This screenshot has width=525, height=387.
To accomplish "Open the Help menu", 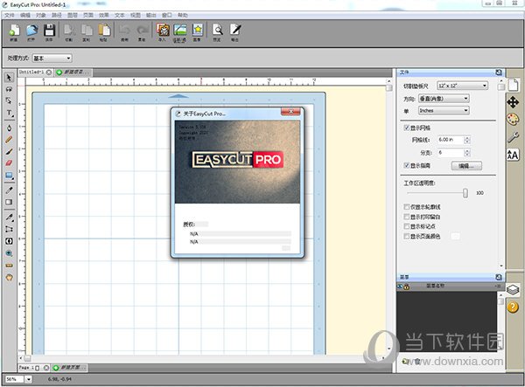I will point(183,16).
